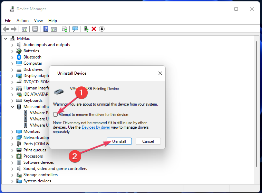
Task: Click the Uninstall button
Action: tap(119, 141)
